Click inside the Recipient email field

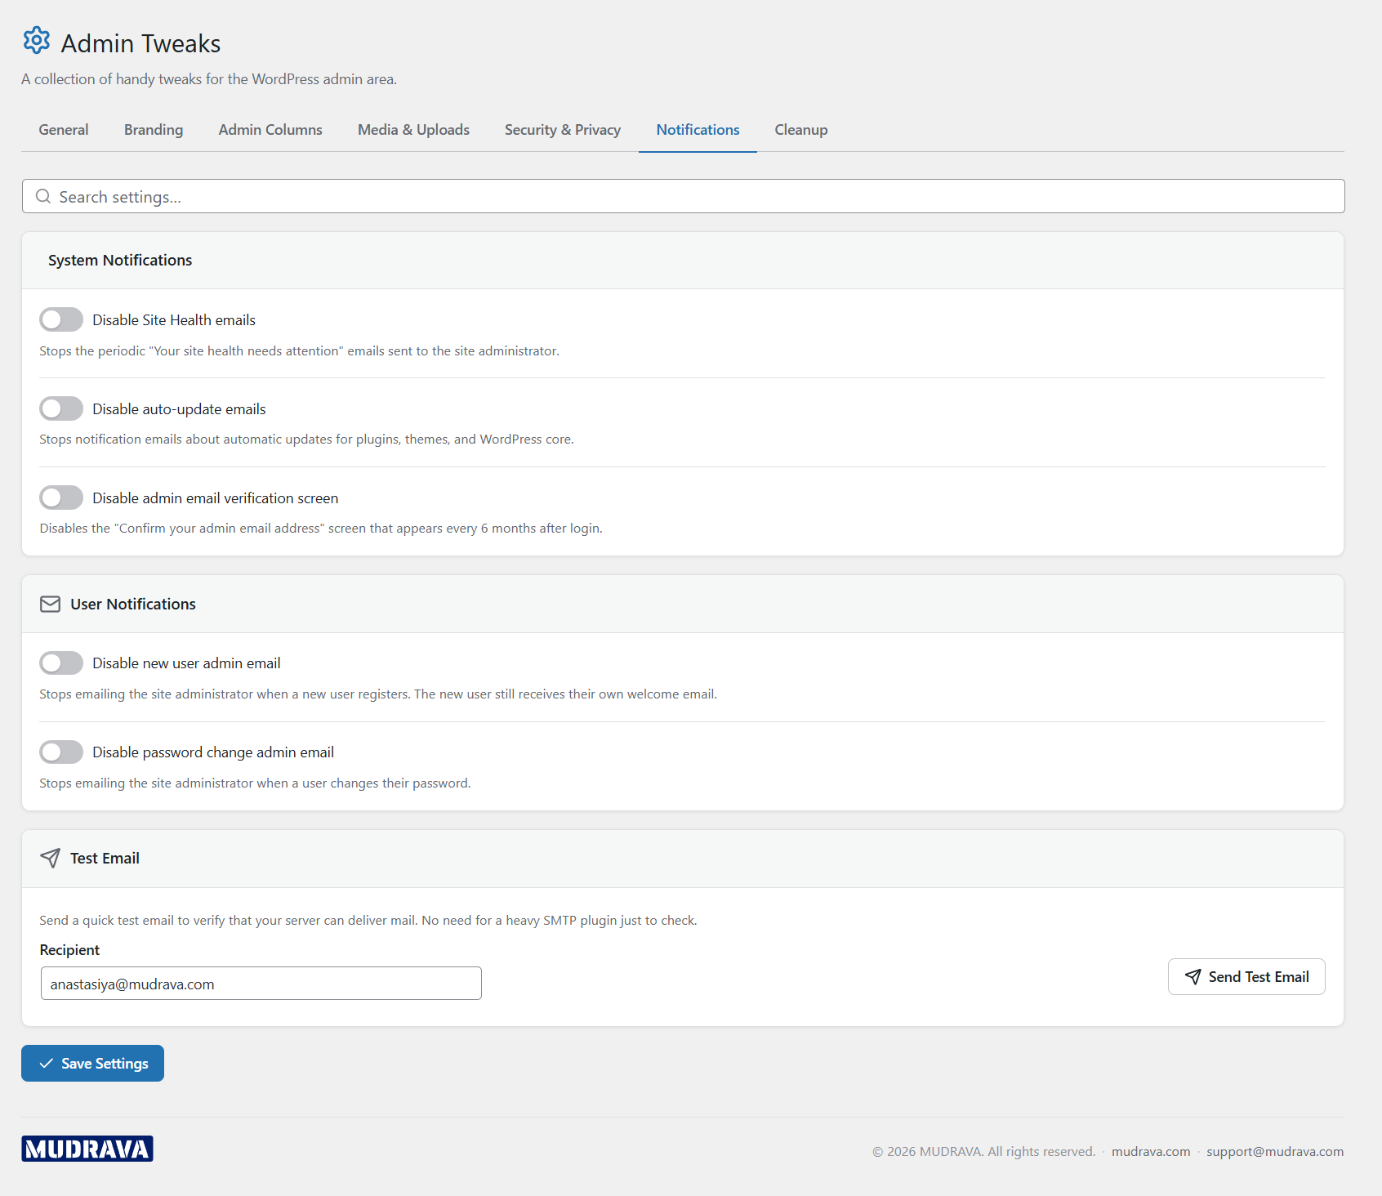[x=261, y=983]
